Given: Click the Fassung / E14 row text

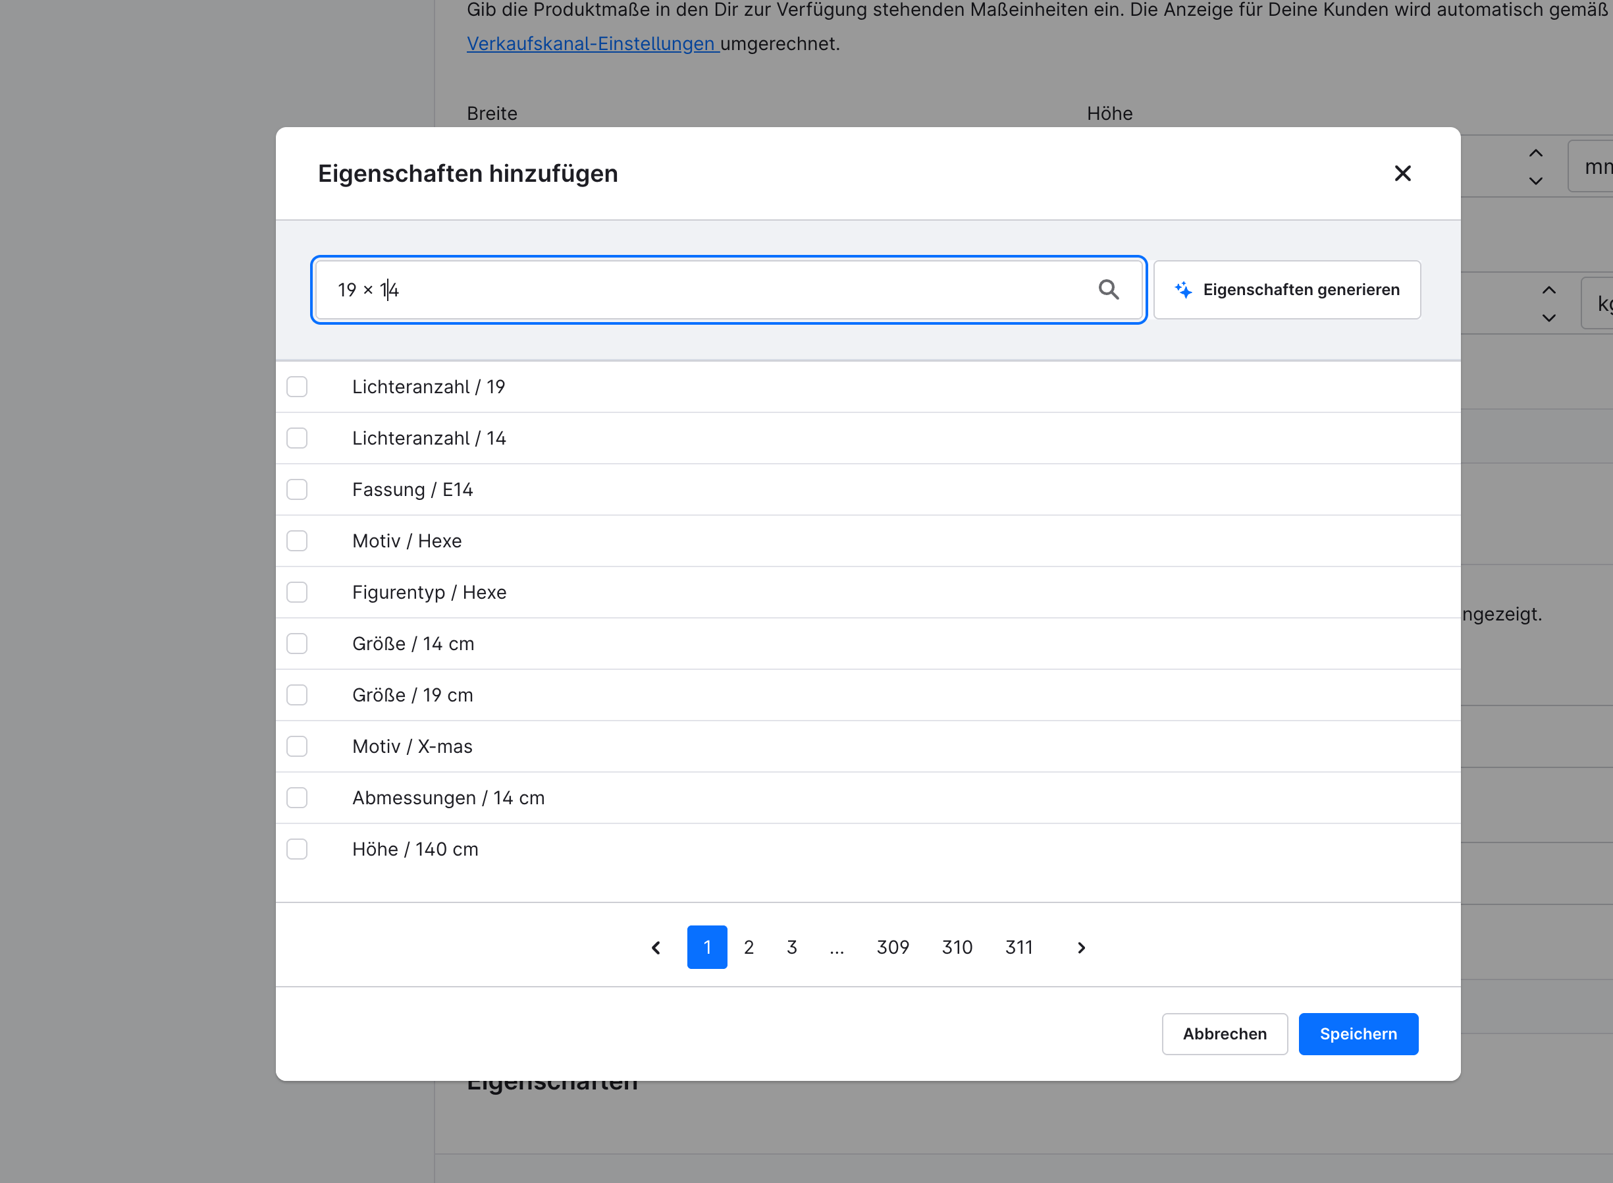Looking at the screenshot, I should click(x=412, y=490).
